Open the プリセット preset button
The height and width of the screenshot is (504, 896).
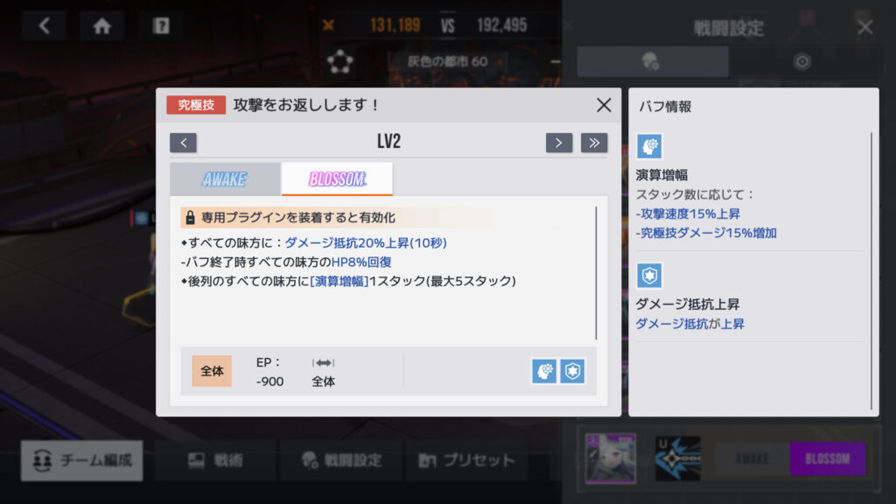coord(467,460)
